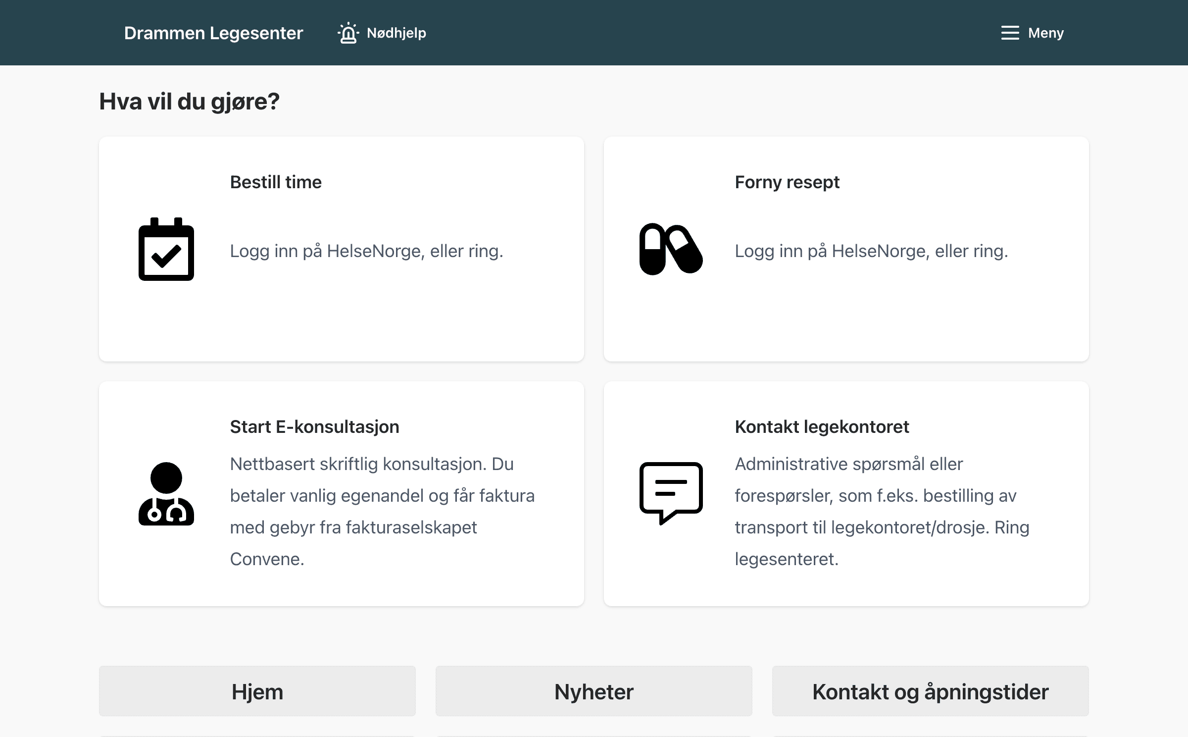Click the Hjem button
This screenshot has height=737, width=1188.
(257, 691)
